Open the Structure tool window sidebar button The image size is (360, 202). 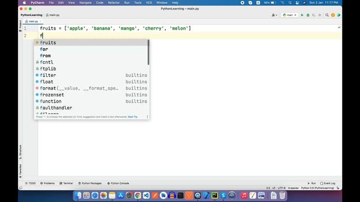(x=20, y=152)
